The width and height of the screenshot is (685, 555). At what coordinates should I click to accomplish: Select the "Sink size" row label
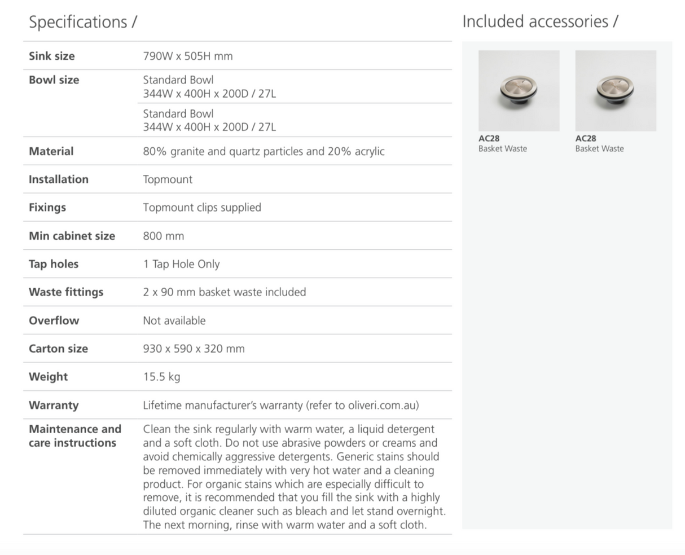[52, 56]
